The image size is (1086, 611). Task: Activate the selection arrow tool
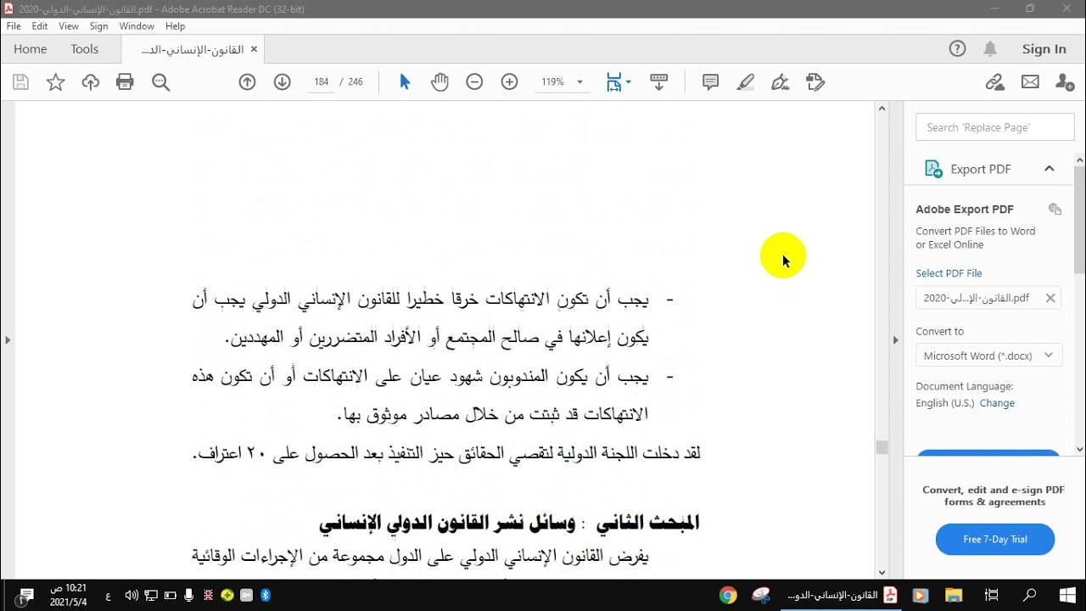coord(405,82)
